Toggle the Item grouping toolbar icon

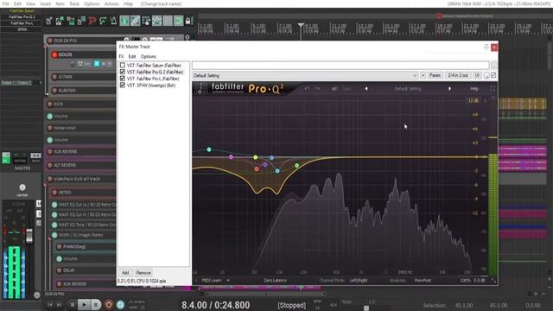[x=135, y=21]
